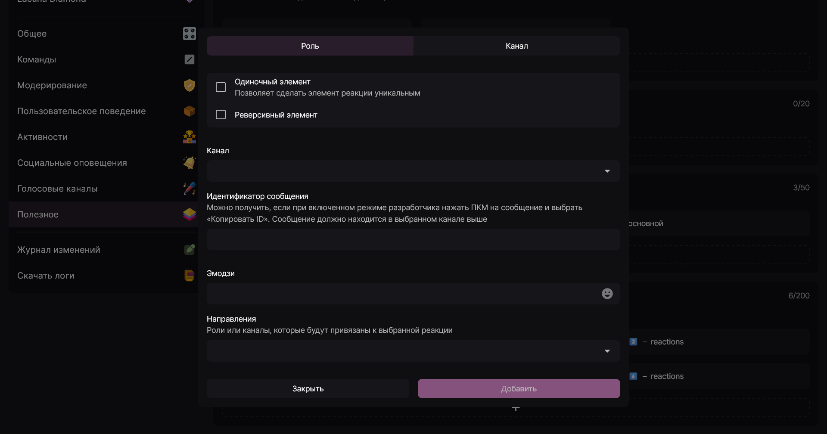Click the Модерирование shield icon
Image resolution: width=827 pixels, height=434 pixels.
coord(189,85)
